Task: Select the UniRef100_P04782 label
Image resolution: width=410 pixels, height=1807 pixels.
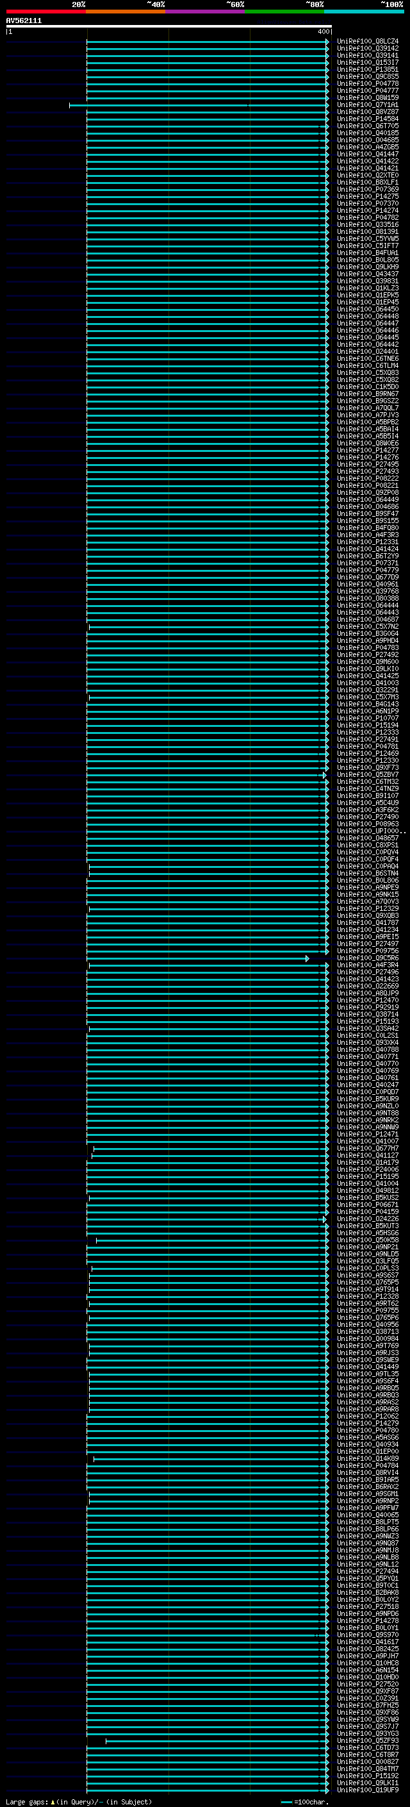Action: (x=367, y=218)
